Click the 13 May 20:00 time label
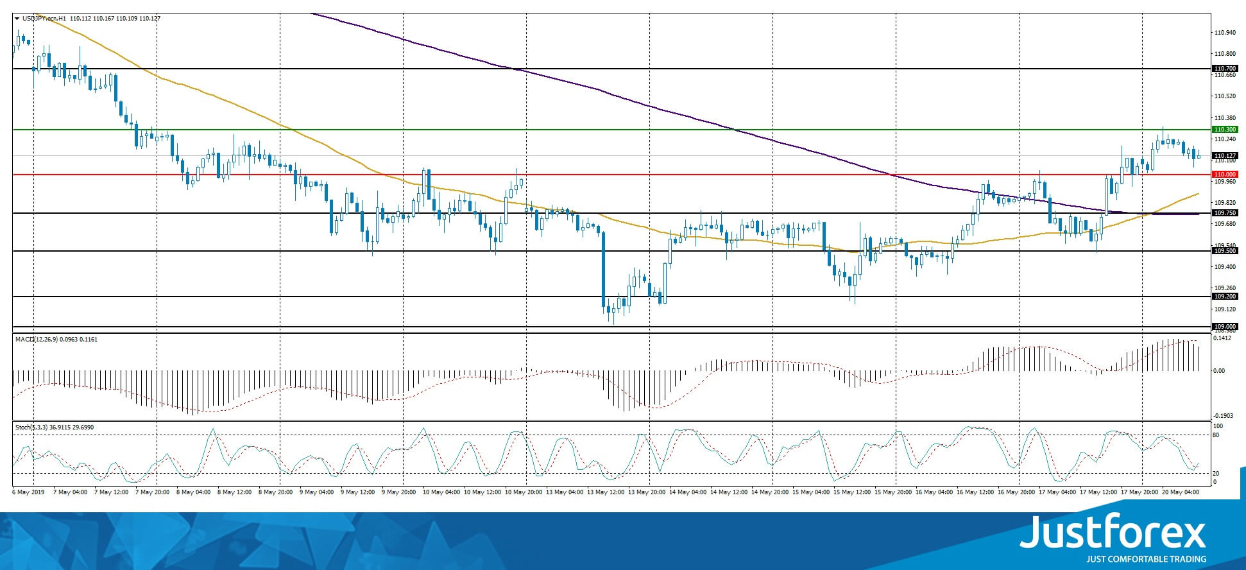This screenshot has width=1246, height=570. (x=647, y=492)
